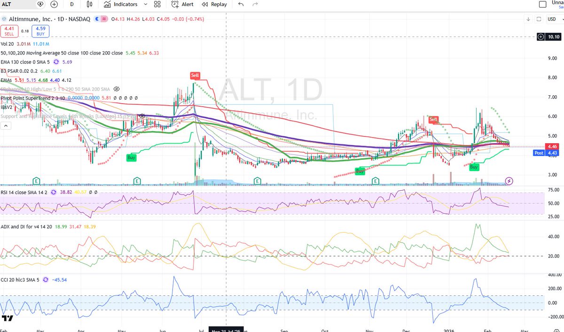Click the blue Post 4.43 price label
564x332 pixels.
coord(547,153)
